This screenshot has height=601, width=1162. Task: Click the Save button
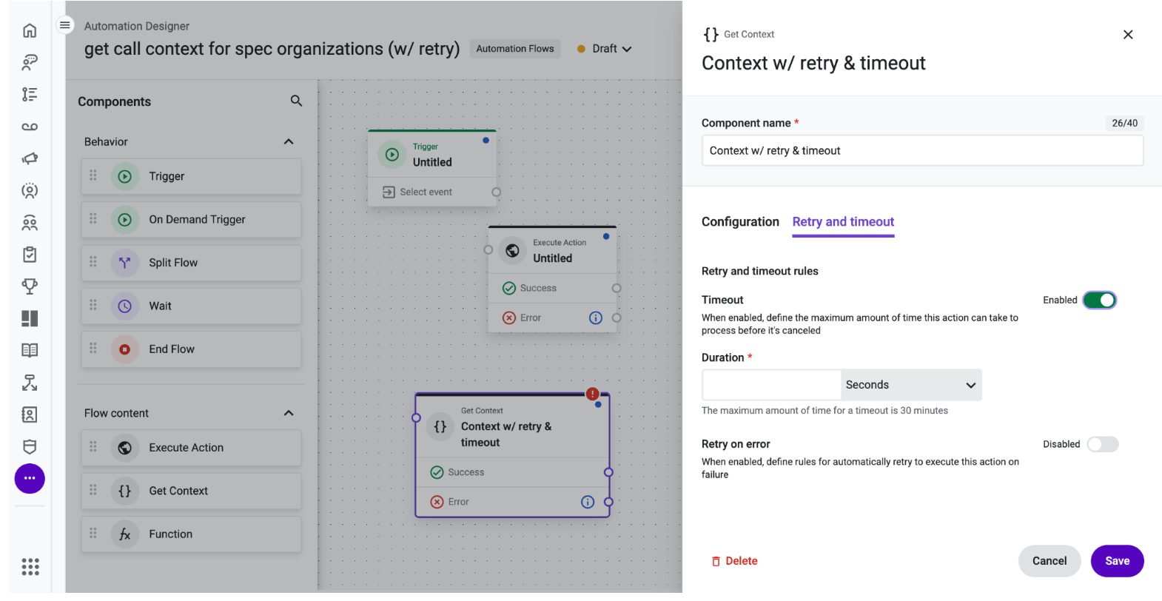click(x=1117, y=561)
